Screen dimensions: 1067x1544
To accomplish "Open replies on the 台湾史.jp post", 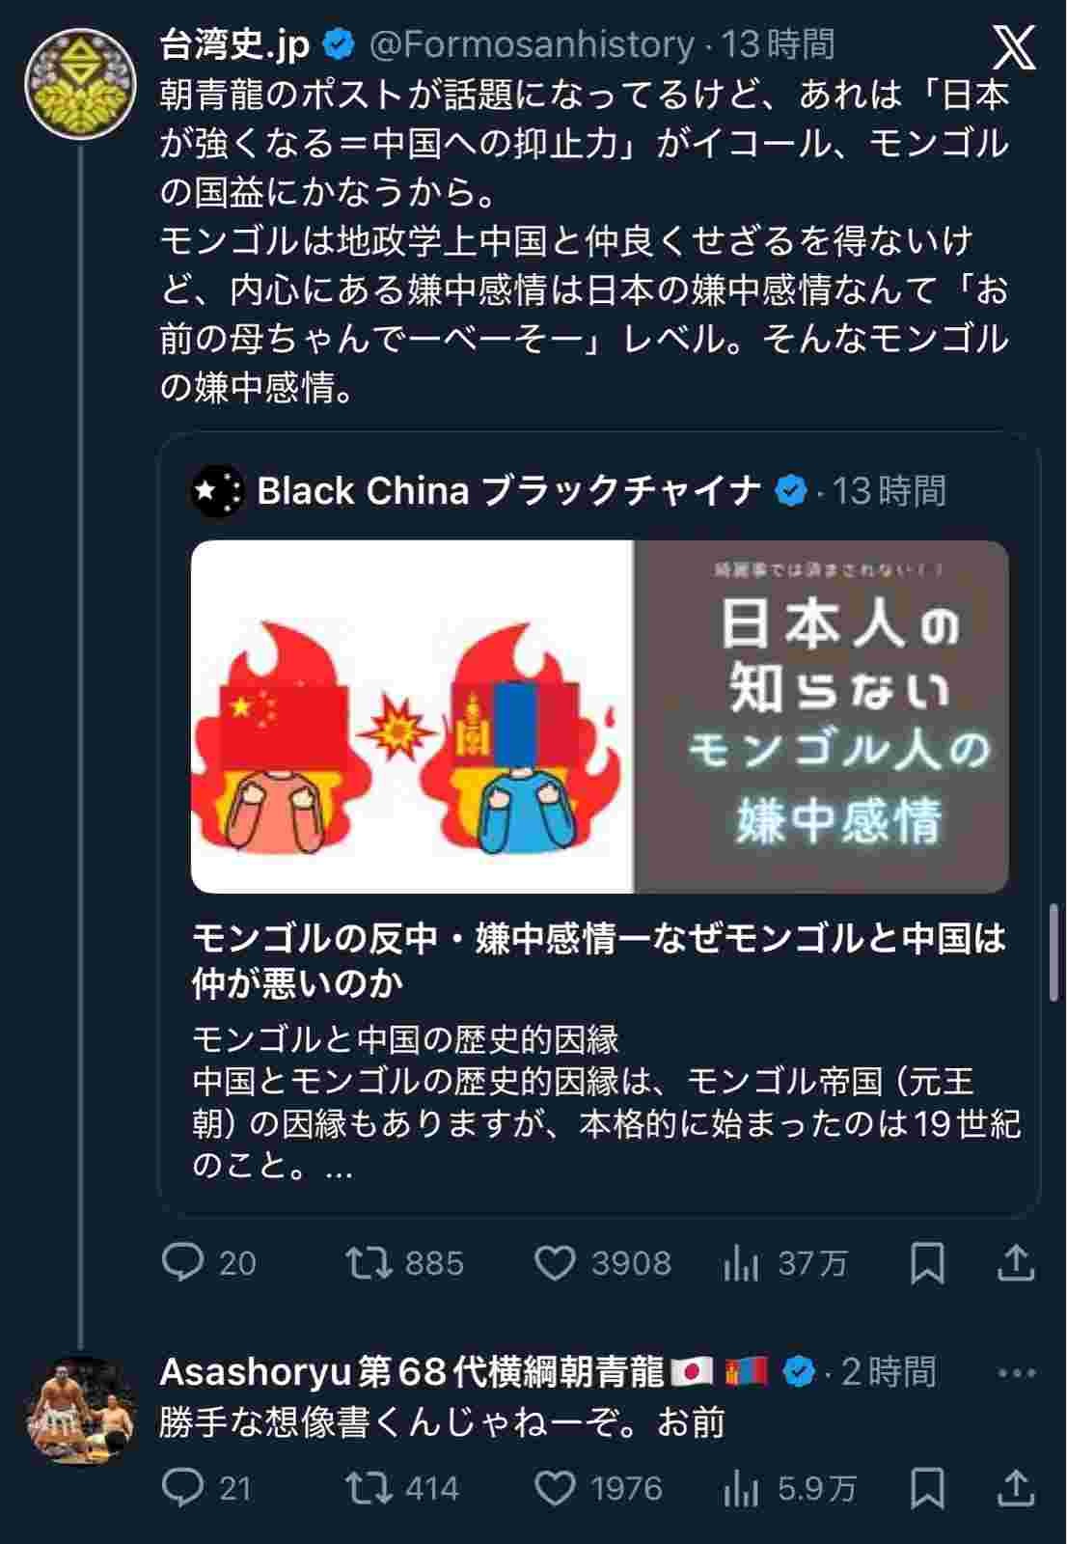I will (x=209, y=1263).
